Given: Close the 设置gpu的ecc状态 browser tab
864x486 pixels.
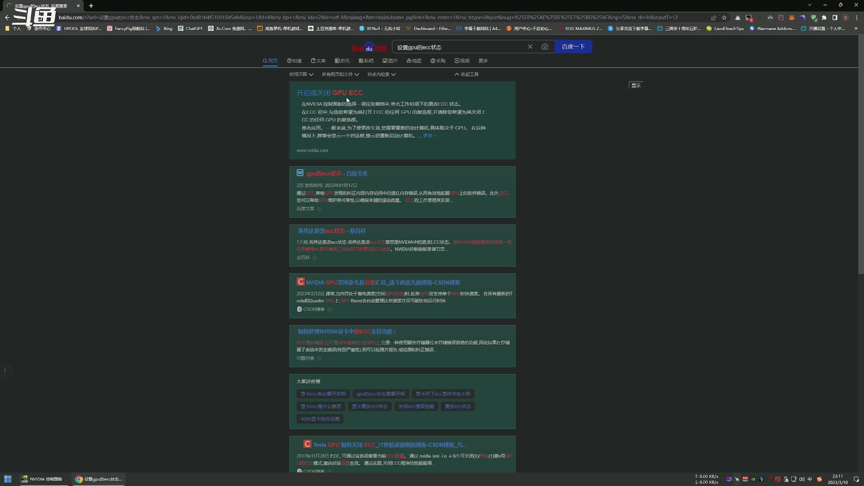Looking at the screenshot, I should click(78, 6).
